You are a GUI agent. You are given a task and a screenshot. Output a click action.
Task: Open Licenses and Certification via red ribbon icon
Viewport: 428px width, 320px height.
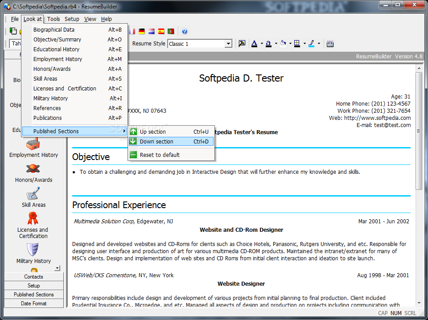[33, 218]
